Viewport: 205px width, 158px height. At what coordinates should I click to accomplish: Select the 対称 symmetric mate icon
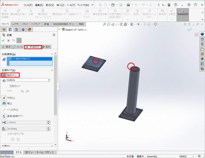4,98
